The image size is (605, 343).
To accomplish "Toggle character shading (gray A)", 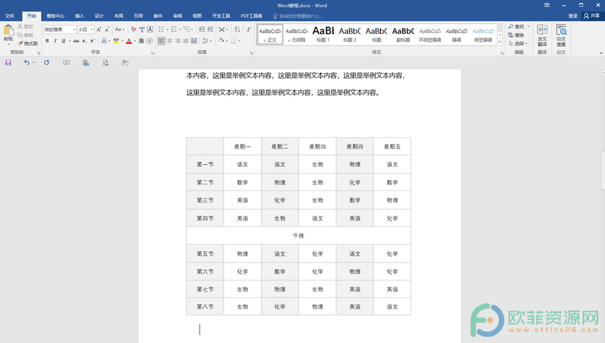I will 141,40.
